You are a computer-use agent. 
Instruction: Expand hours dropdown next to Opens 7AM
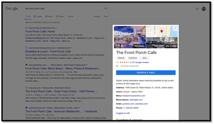tap(143, 92)
